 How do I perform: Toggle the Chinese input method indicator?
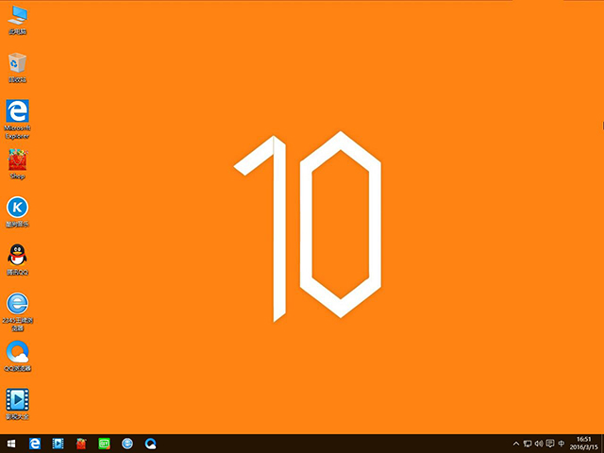pyautogui.click(x=562, y=444)
